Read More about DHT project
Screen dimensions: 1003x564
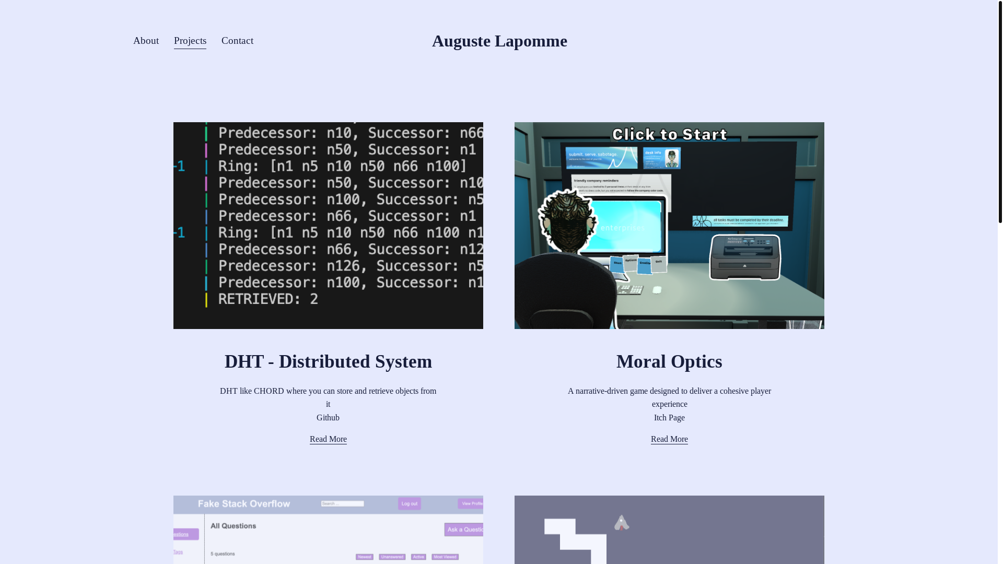[328, 439]
